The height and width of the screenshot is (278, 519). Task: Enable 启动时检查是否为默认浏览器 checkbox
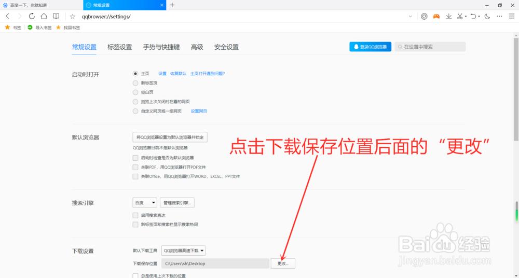tap(135, 158)
